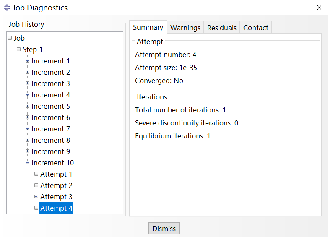Select the Step 1 label

(x=32, y=49)
